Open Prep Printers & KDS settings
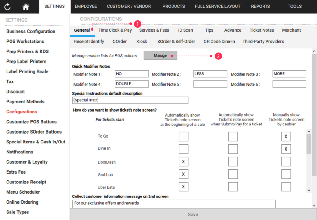 coord(27,51)
